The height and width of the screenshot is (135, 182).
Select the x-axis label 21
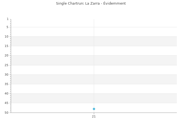[94, 116]
